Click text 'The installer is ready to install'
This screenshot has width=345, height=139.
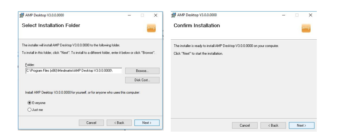[x=194, y=46]
